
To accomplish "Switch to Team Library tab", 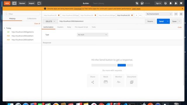I will click(98, 3).
